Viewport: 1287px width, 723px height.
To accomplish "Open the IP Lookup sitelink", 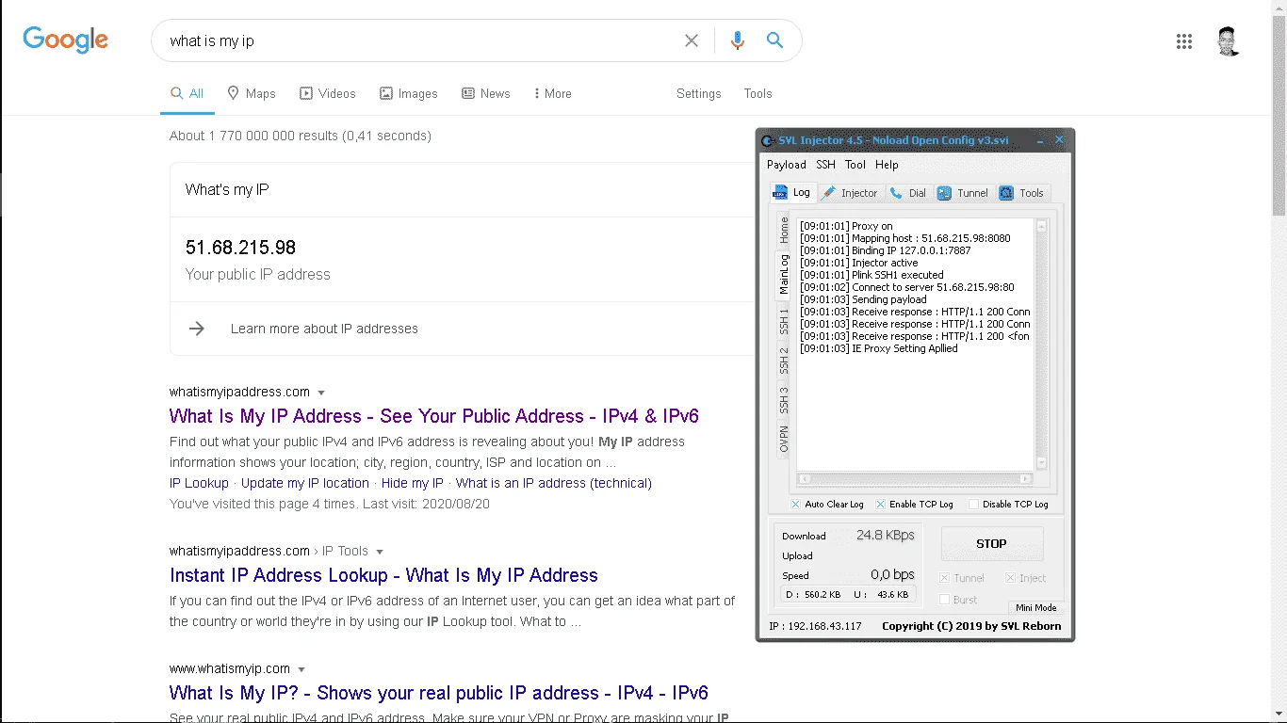I will 199,483.
